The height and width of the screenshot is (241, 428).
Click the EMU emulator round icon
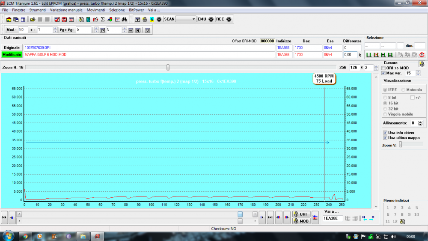coord(211,19)
